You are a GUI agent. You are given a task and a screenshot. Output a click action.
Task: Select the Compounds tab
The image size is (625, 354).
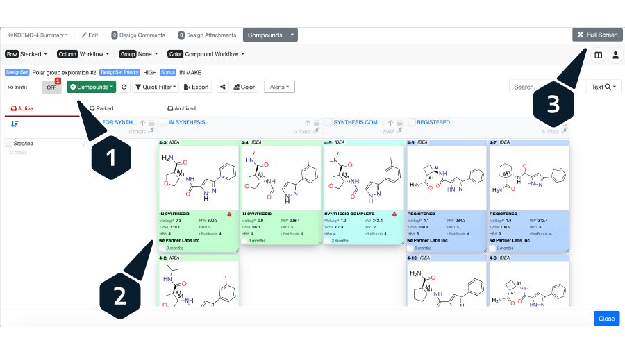pos(265,35)
